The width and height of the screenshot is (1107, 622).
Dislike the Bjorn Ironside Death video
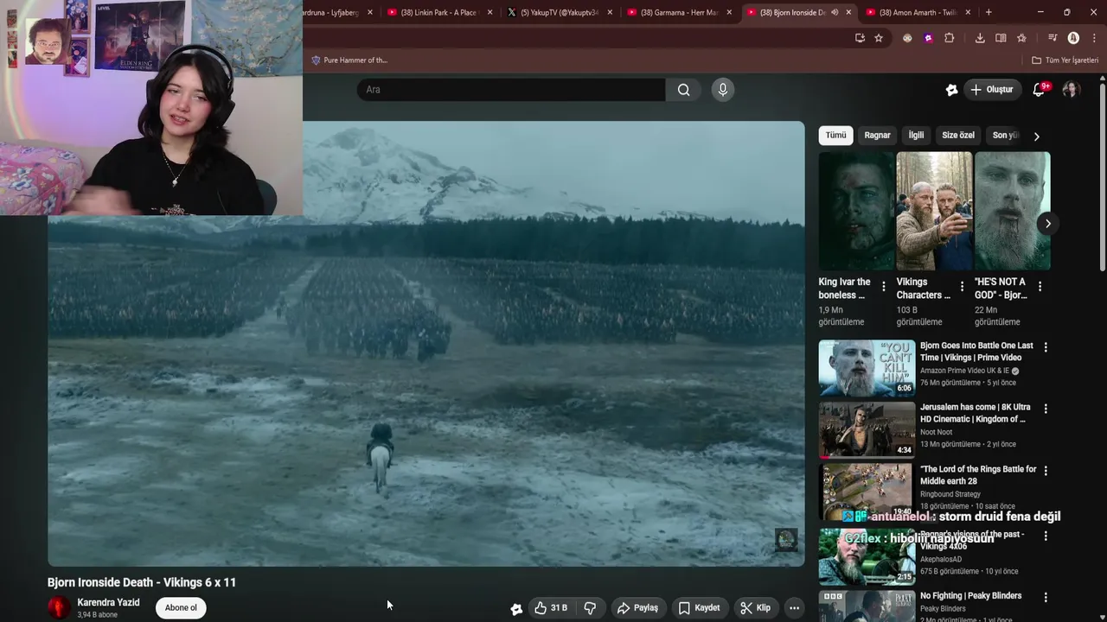click(x=590, y=608)
